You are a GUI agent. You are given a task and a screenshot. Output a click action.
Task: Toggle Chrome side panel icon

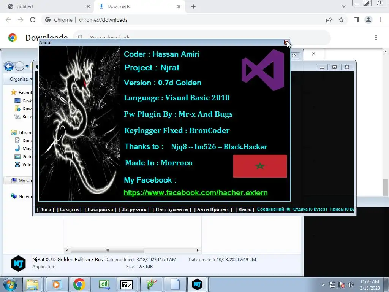point(356,20)
